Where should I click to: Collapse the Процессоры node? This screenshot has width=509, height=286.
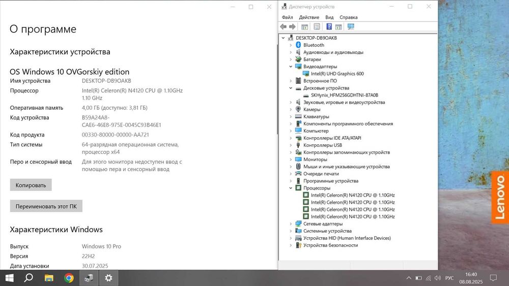[x=291, y=188]
